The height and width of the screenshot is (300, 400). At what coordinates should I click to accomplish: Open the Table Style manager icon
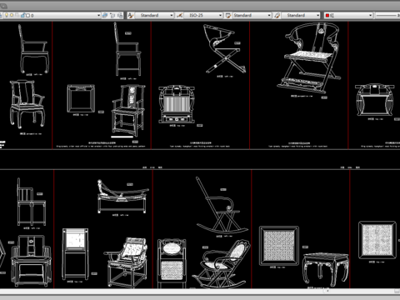tap(228, 16)
